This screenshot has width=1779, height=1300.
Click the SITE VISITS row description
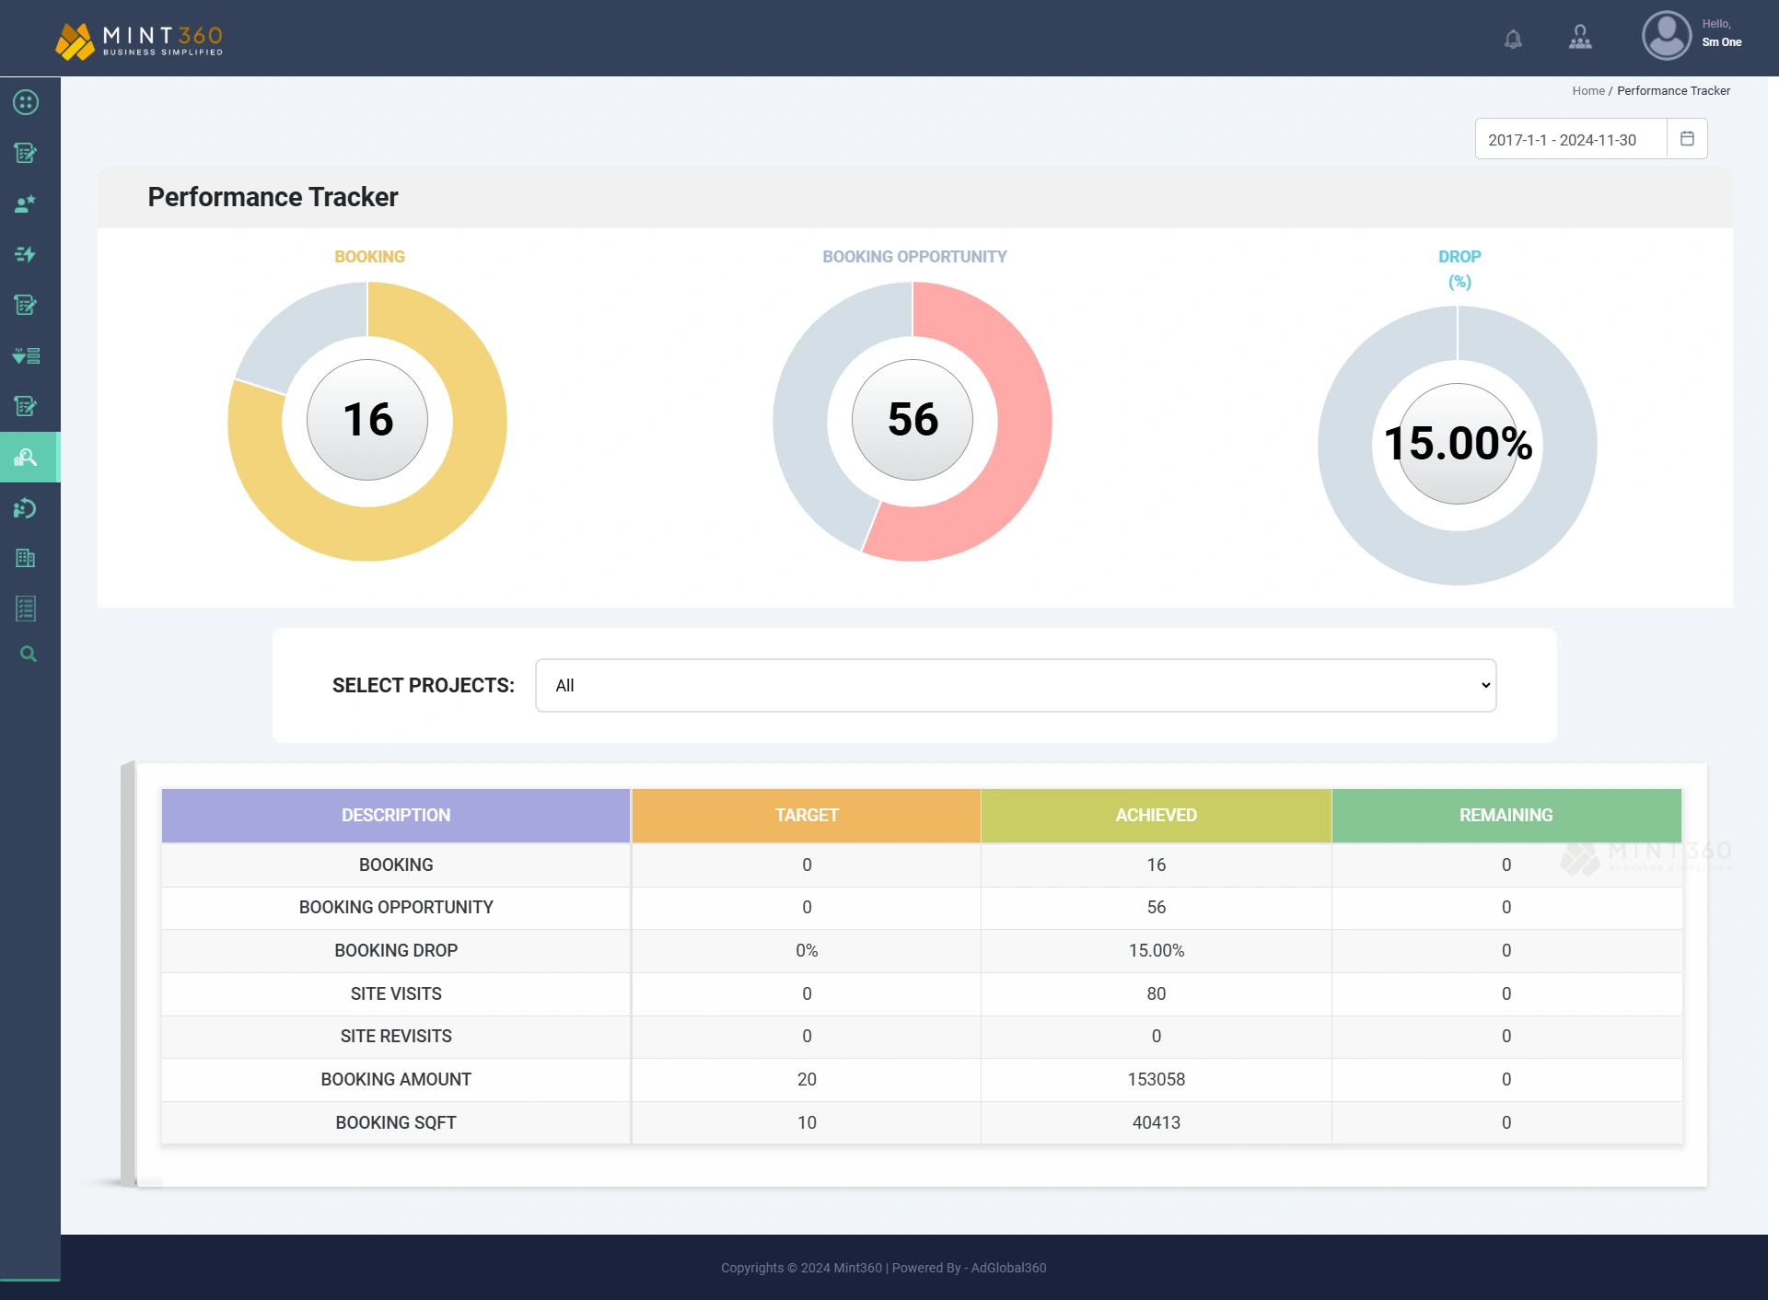396,993
